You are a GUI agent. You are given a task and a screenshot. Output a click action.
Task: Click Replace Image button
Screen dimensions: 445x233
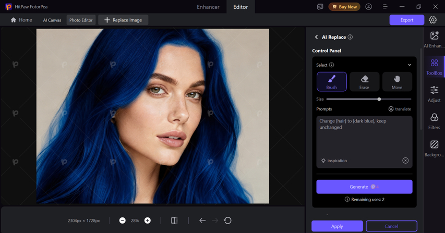click(123, 20)
